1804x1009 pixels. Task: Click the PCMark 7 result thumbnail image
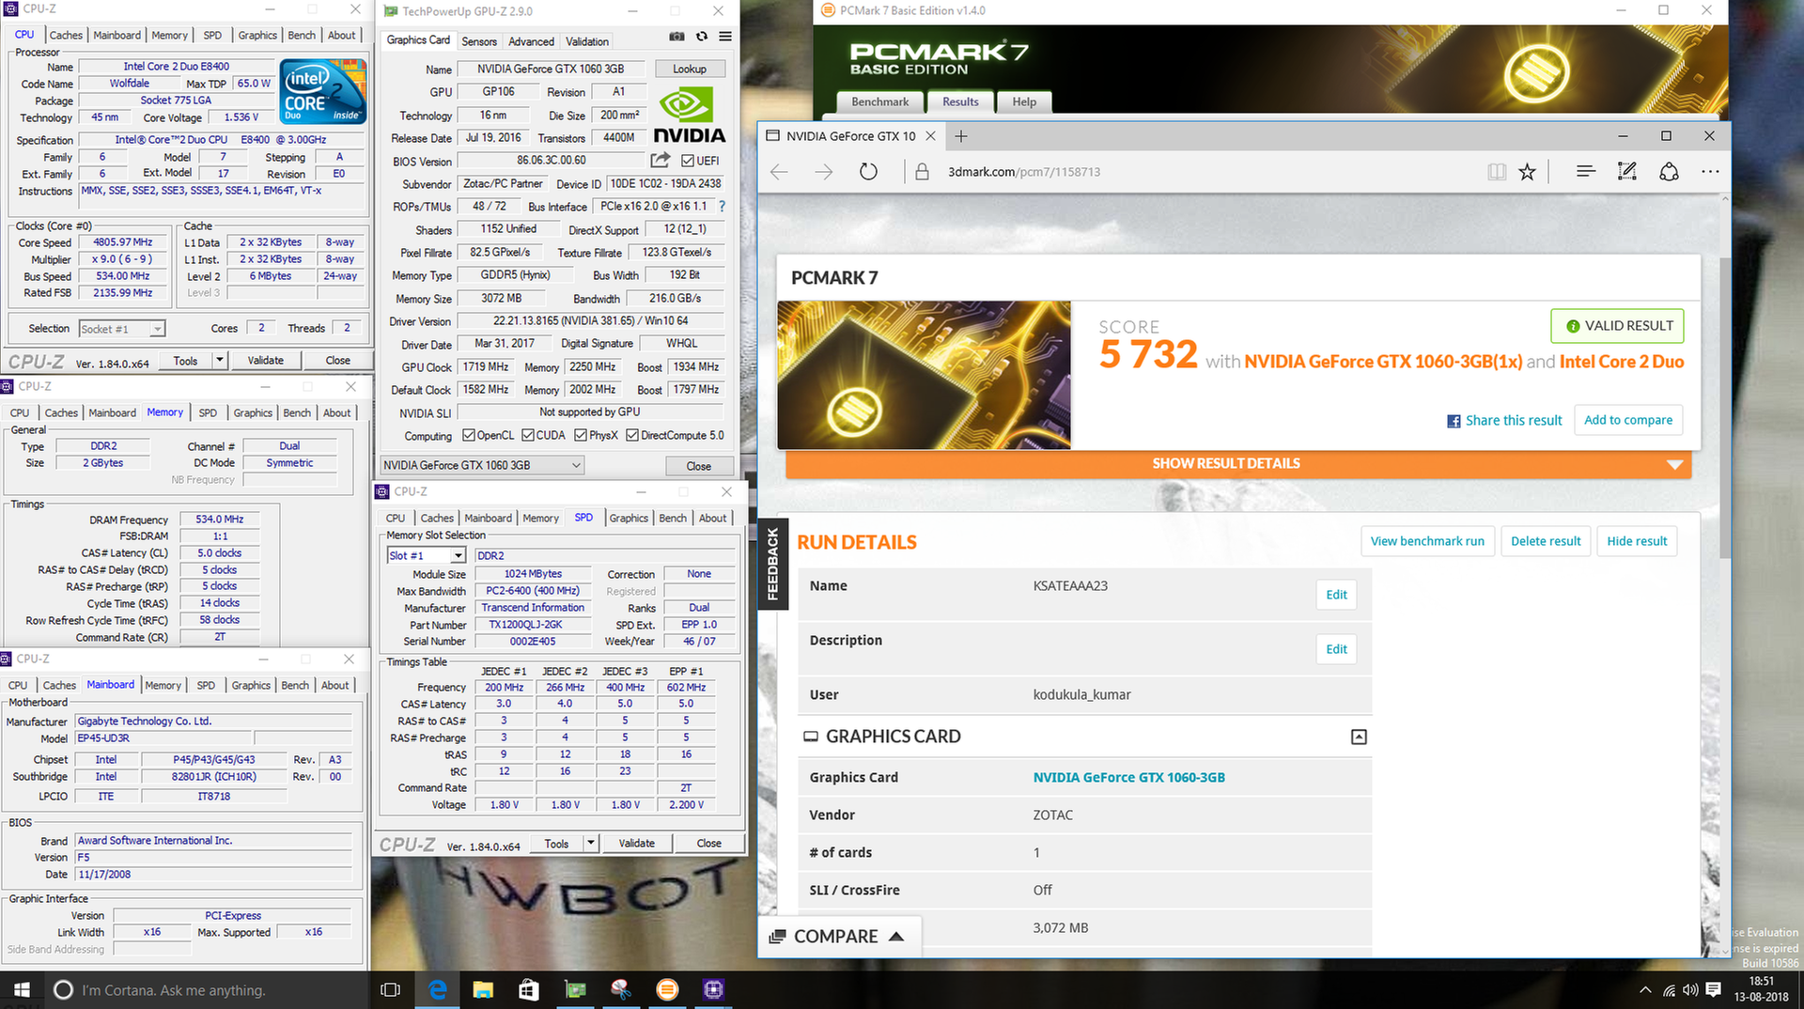pyautogui.click(x=924, y=375)
